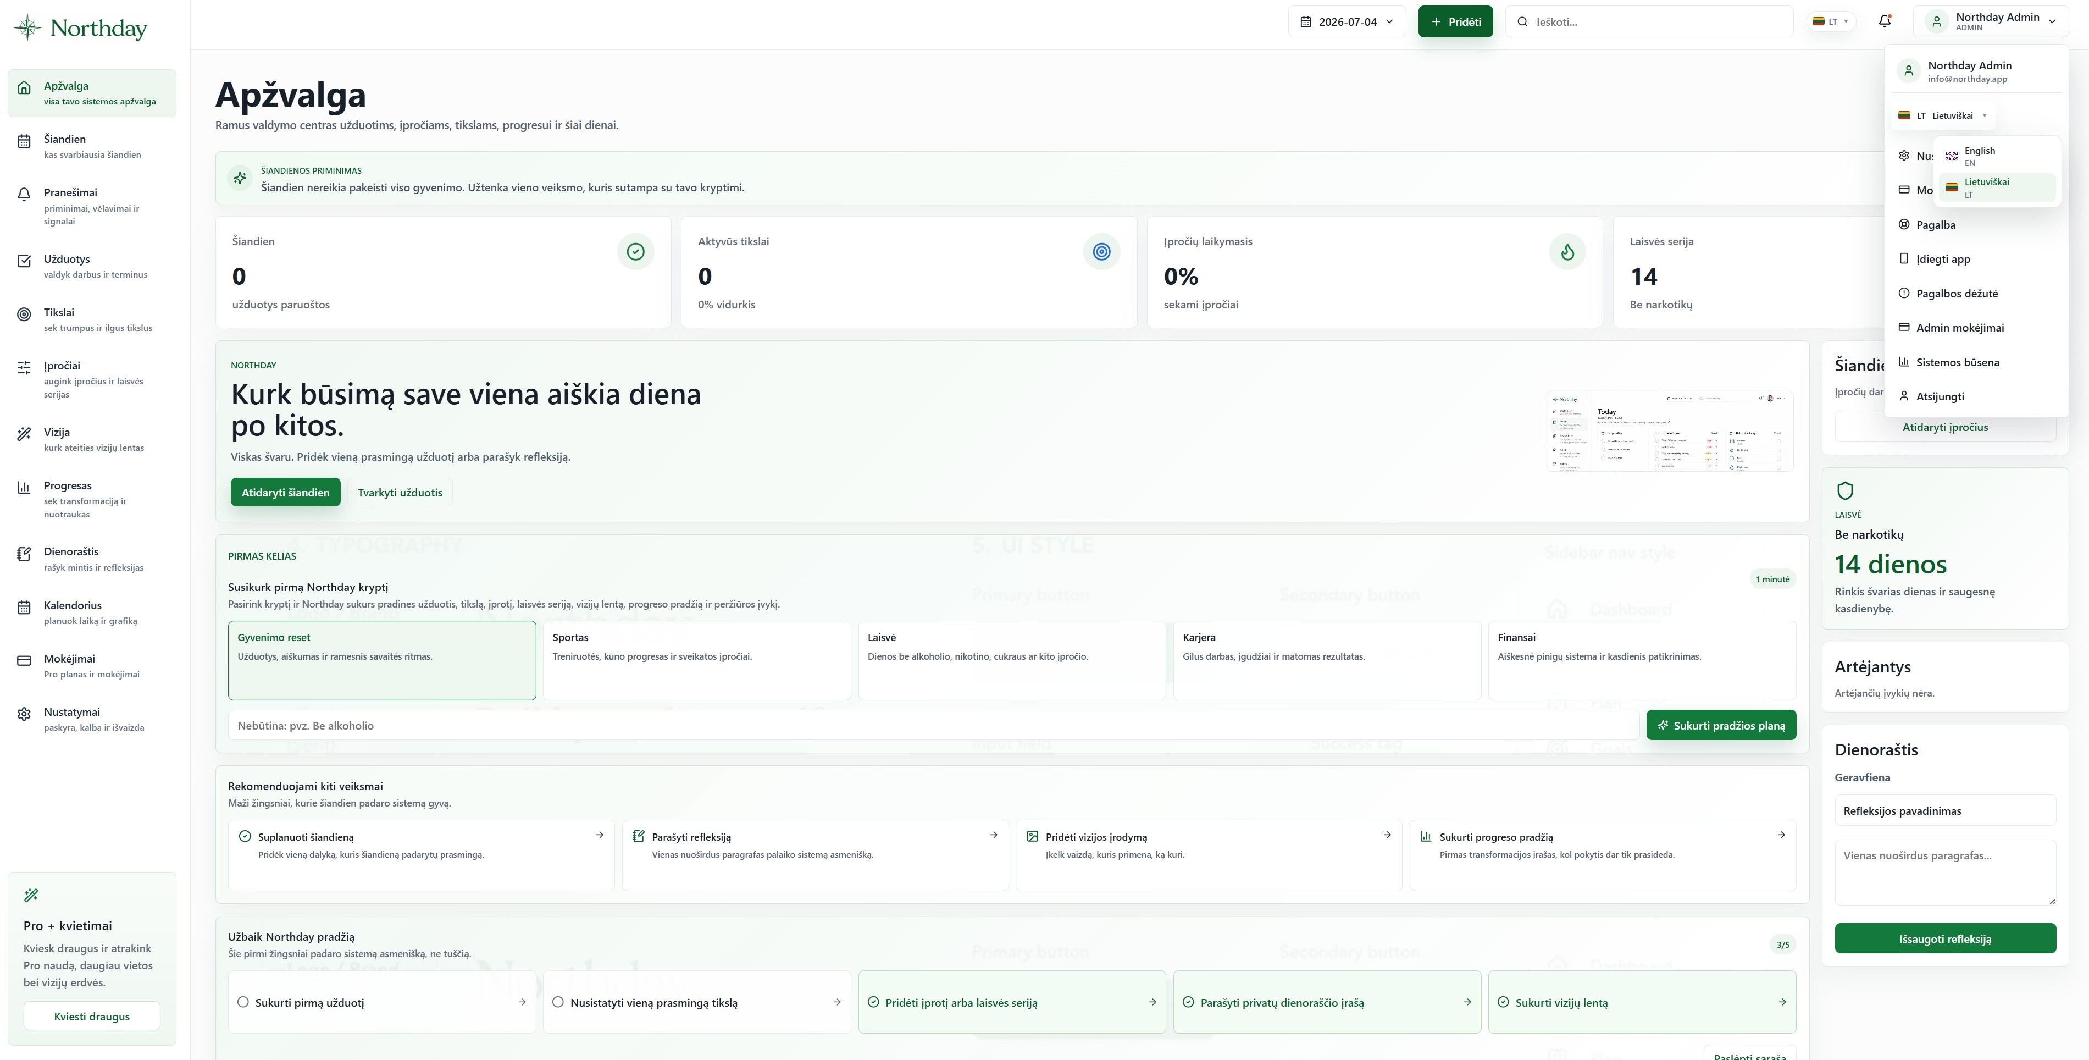Select Įdiegti app in account menu

coord(1976,259)
